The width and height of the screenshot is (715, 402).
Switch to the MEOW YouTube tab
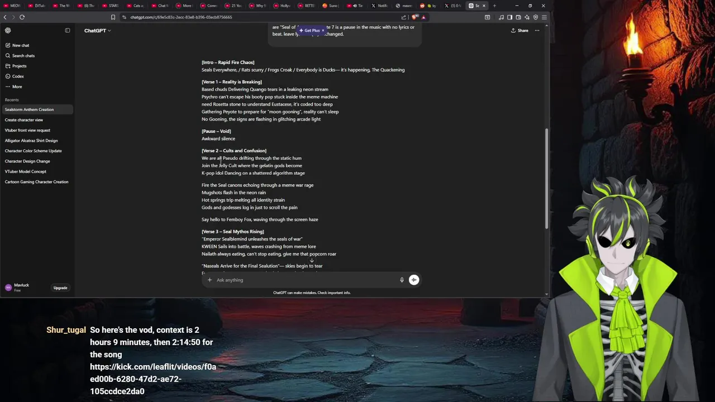pos(12,6)
